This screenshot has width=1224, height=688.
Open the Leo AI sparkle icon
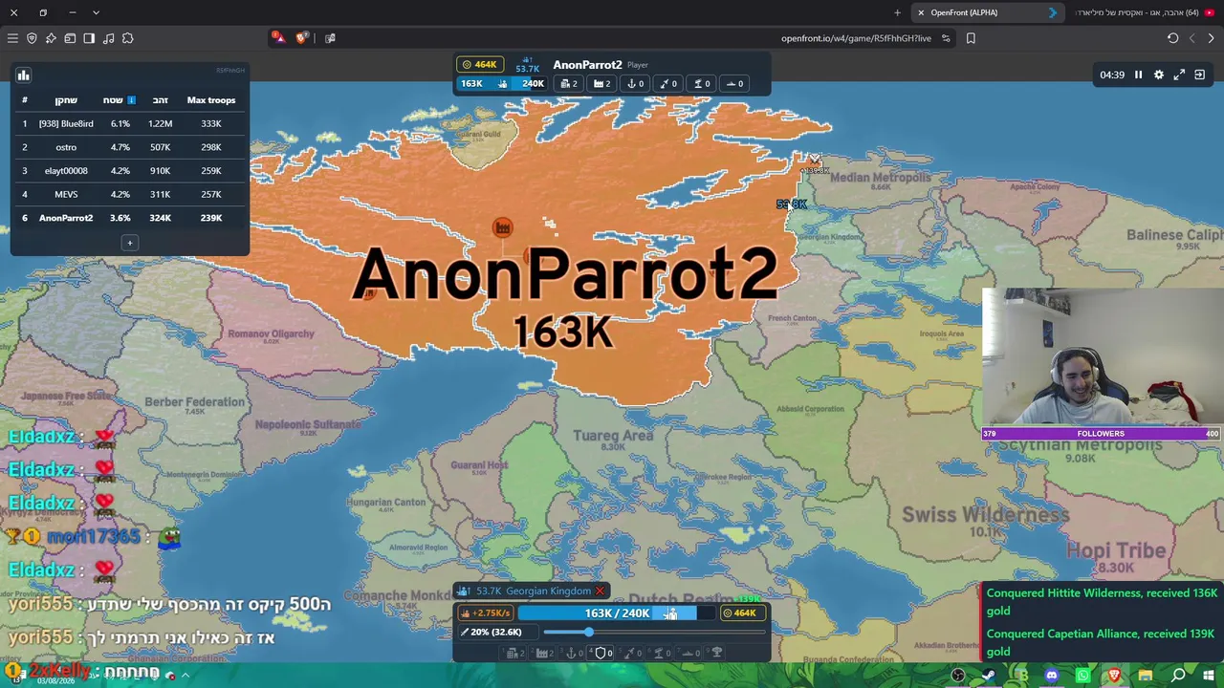pyautogui.click(x=51, y=38)
